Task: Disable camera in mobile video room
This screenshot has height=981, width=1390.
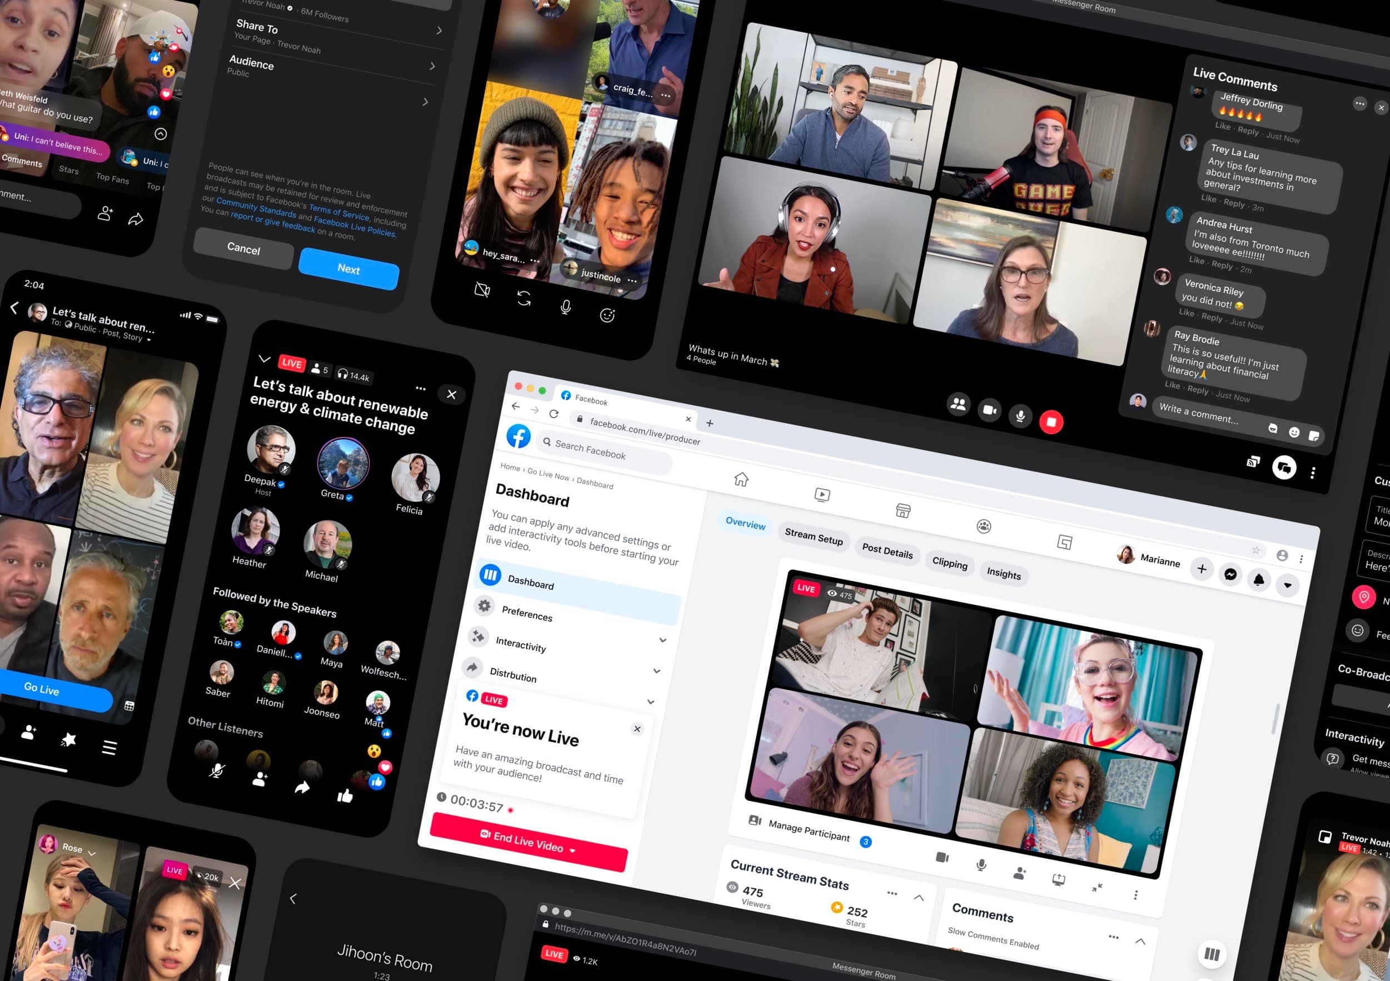Action: 482,290
